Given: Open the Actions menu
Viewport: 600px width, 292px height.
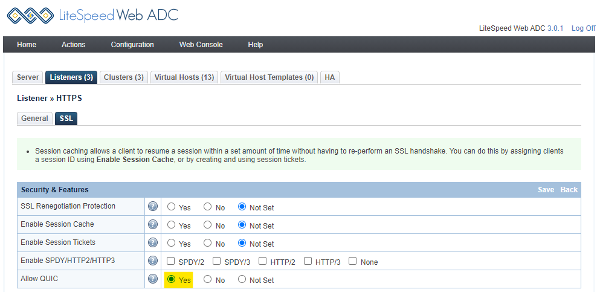Looking at the screenshot, I should tap(73, 45).
